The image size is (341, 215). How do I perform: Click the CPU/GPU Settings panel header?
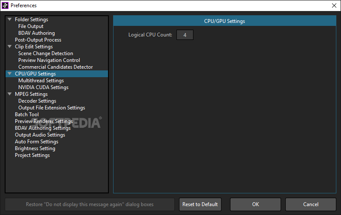pyautogui.click(x=224, y=21)
